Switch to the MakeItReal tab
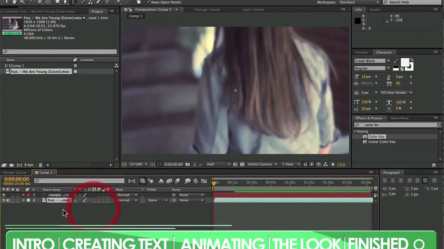The width and height of the screenshot is (444, 249). click(399, 118)
